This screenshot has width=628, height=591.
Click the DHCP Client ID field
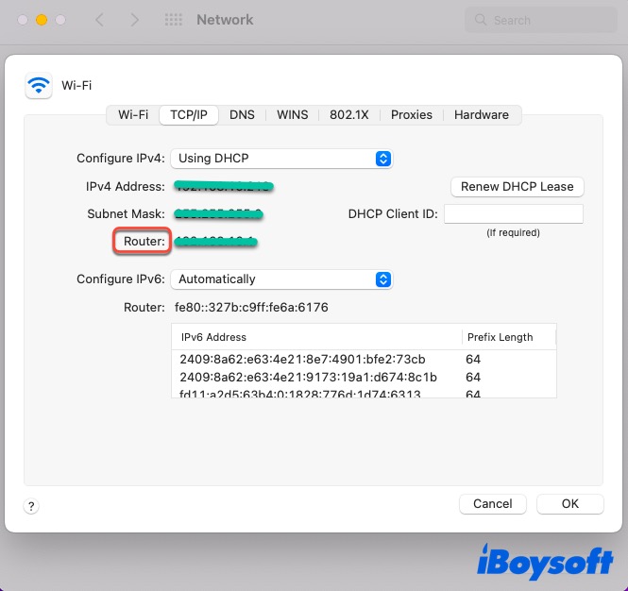(513, 214)
